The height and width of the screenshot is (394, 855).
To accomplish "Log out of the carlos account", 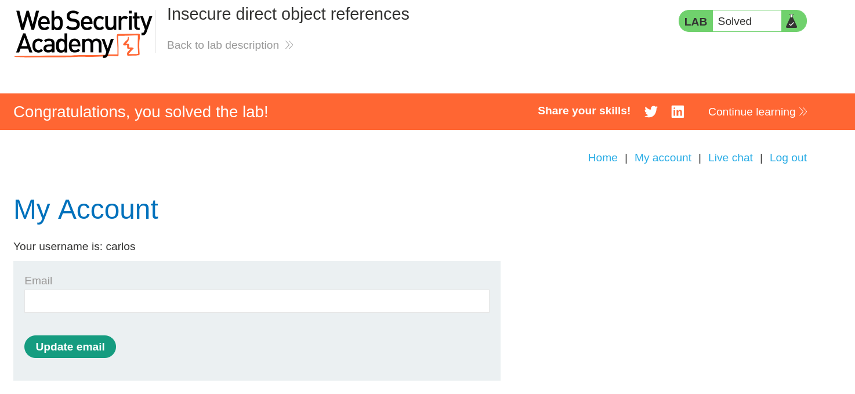I will (788, 157).
